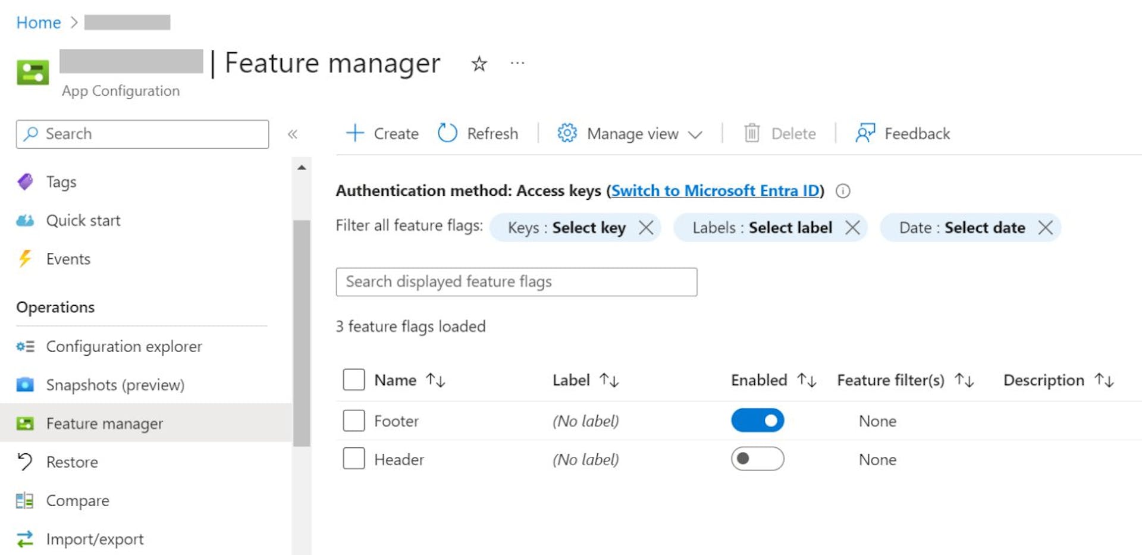Click Switch to Microsoft Entra ID link

(x=714, y=191)
